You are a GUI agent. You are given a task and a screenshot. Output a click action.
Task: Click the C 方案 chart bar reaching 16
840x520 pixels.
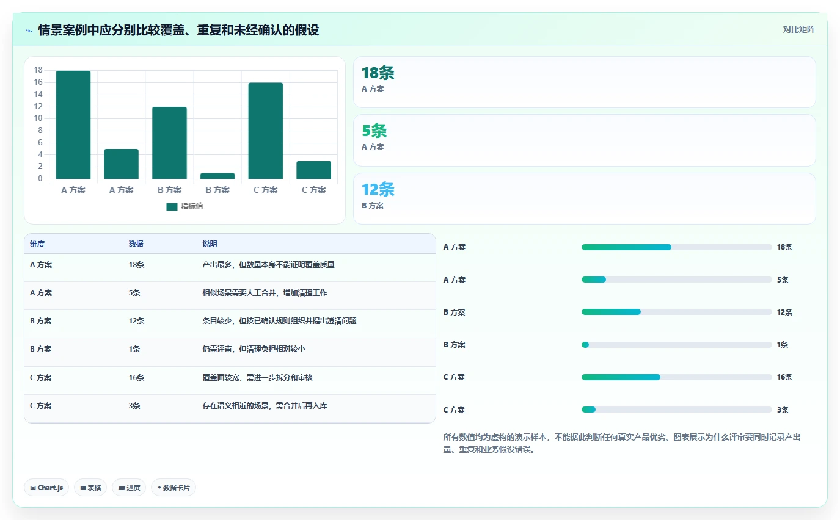pyautogui.click(x=266, y=131)
